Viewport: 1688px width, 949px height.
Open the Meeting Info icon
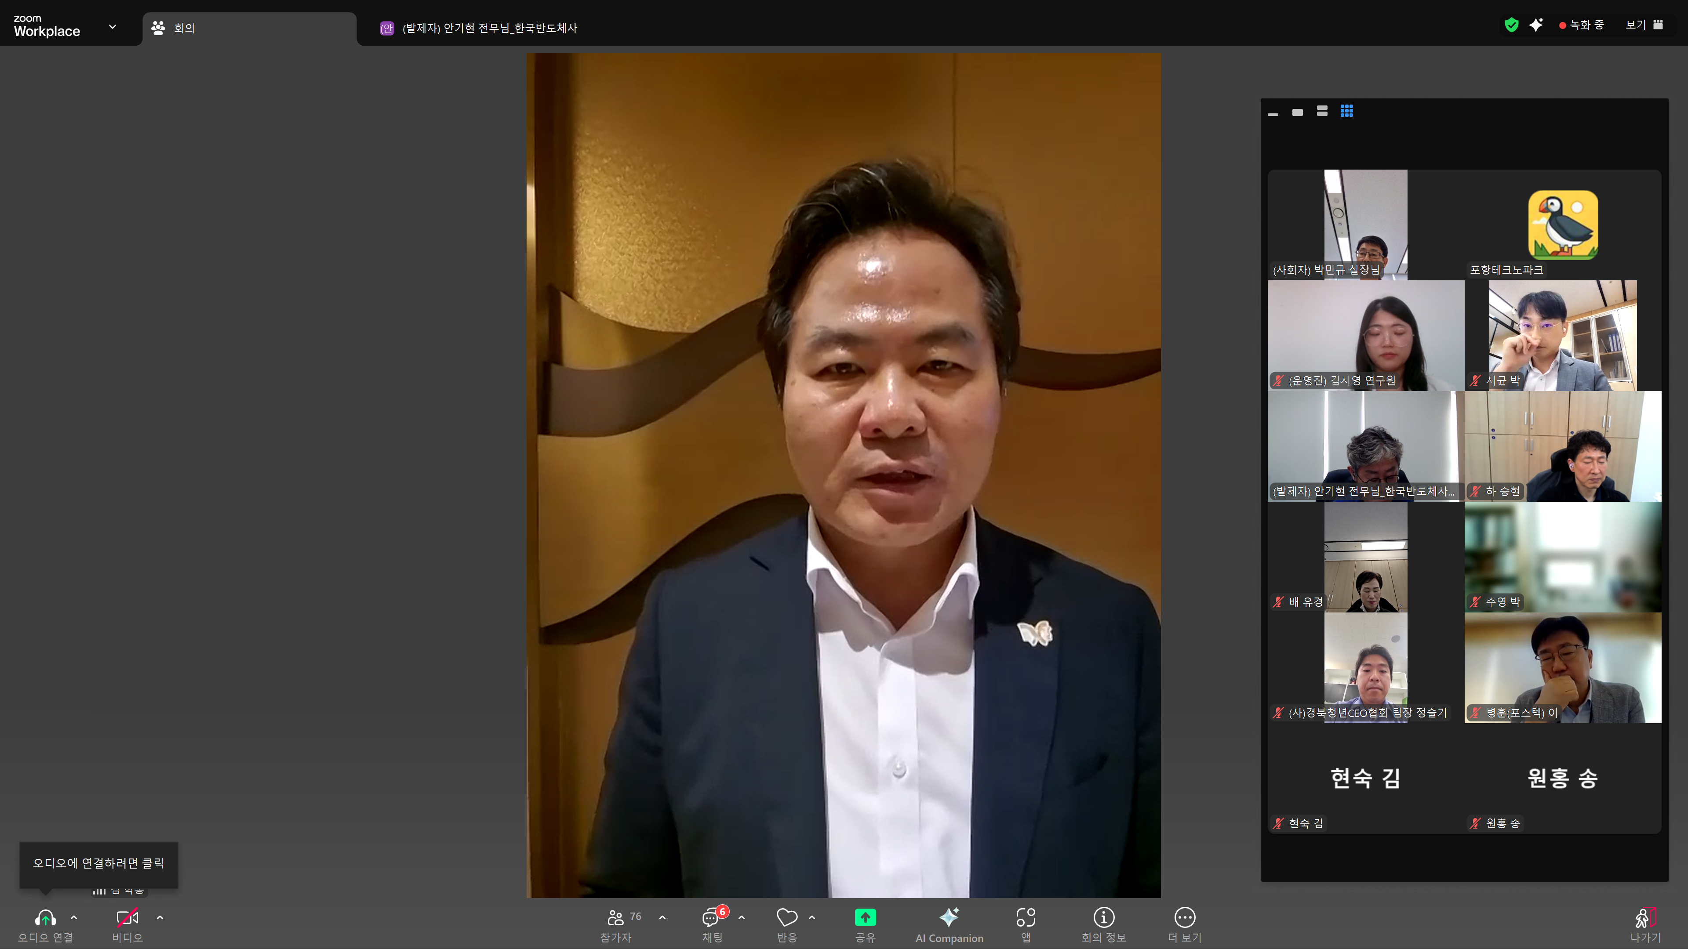1103,918
